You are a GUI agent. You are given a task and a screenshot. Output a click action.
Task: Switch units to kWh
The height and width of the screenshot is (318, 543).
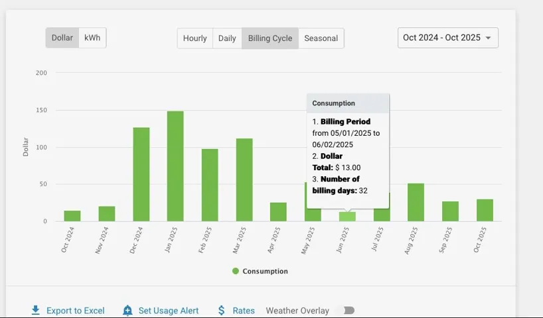tap(92, 38)
